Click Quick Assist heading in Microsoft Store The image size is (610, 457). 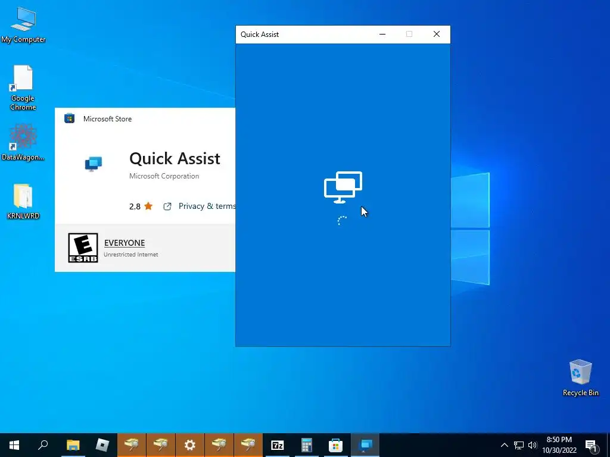175,158
